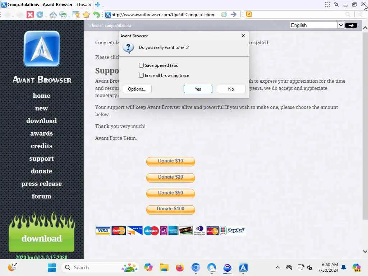Open the credits sidebar link
This screenshot has height=276, width=368.
click(x=42, y=146)
